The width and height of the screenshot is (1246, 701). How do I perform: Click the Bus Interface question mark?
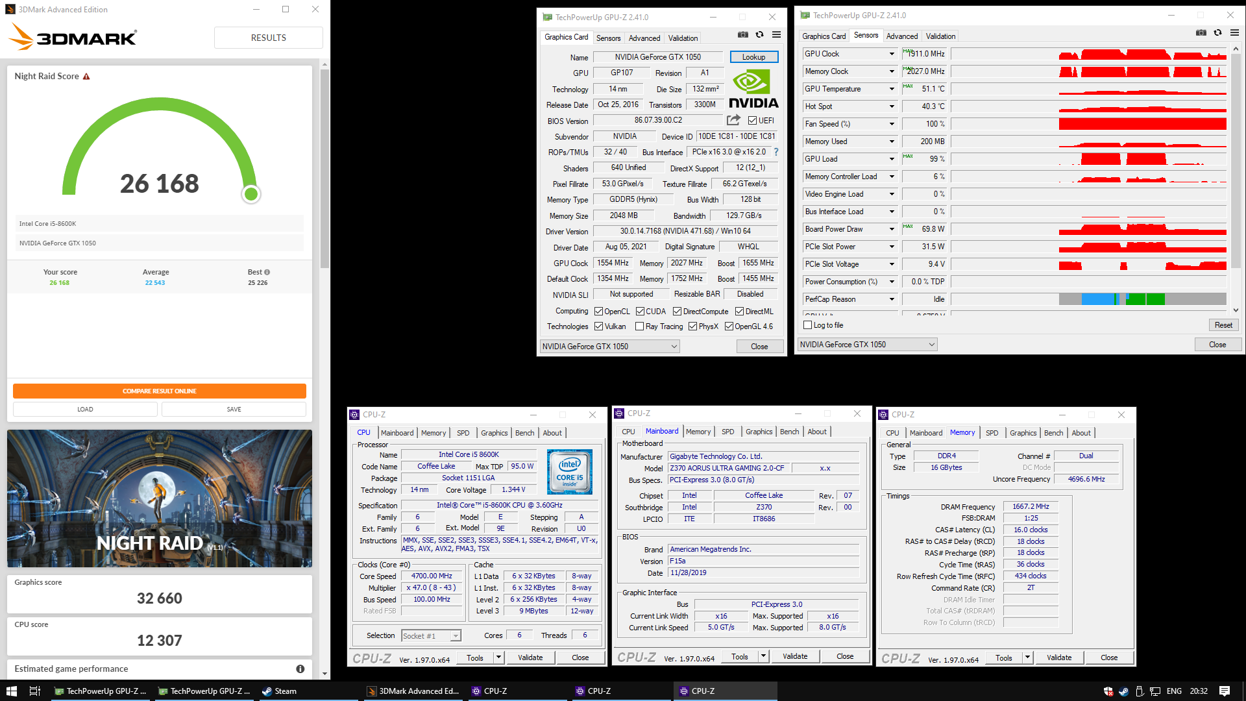coord(776,152)
